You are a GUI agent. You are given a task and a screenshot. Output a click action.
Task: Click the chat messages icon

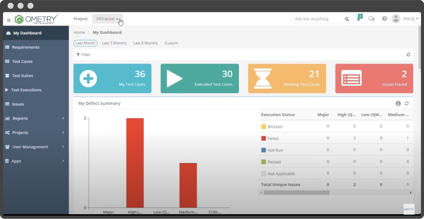[371, 19]
